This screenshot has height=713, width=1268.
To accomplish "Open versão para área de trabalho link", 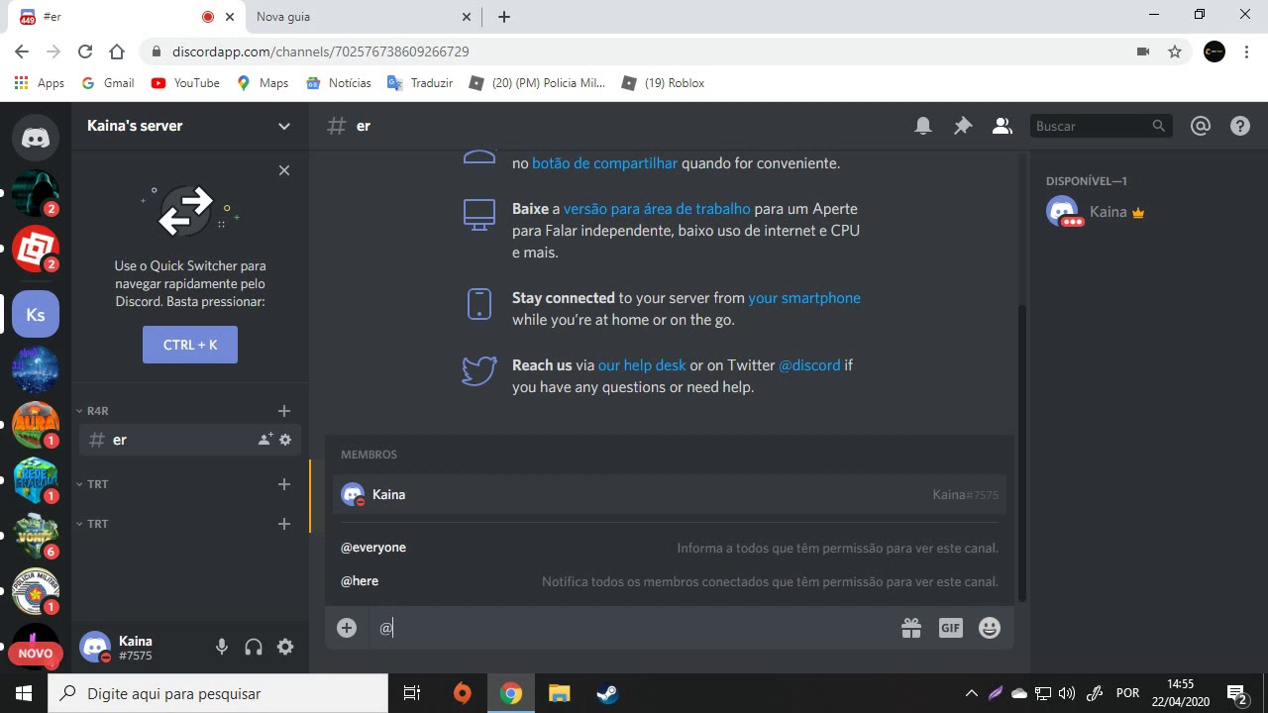I will click(657, 209).
